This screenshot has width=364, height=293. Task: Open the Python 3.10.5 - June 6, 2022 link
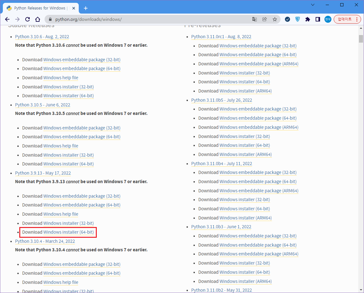(x=42, y=105)
